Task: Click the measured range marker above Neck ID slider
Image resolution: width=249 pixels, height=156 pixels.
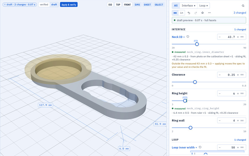Action: pyautogui.click(x=196, y=41)
